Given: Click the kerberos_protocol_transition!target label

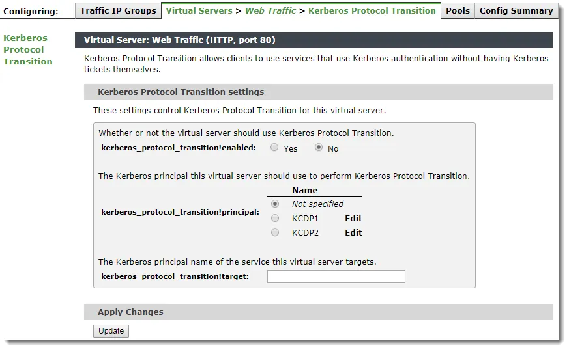Looking at the screenshot, I should coord(175,276).
